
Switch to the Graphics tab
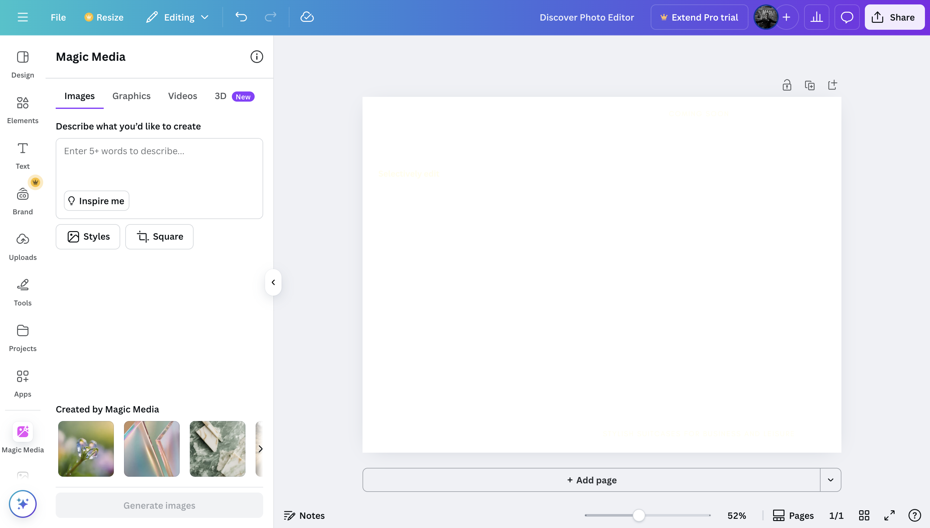(x=131, y=96)
